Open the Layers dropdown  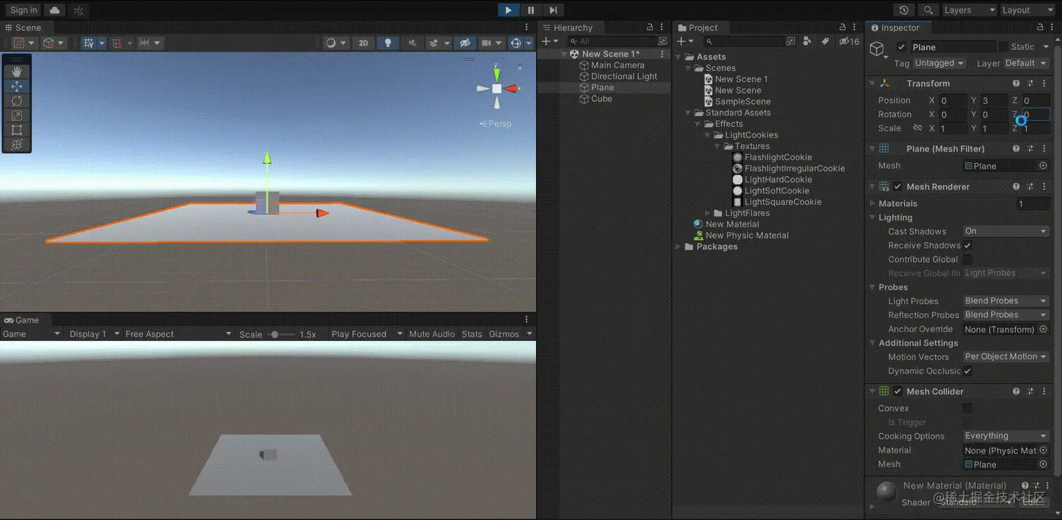click(969, 10)
